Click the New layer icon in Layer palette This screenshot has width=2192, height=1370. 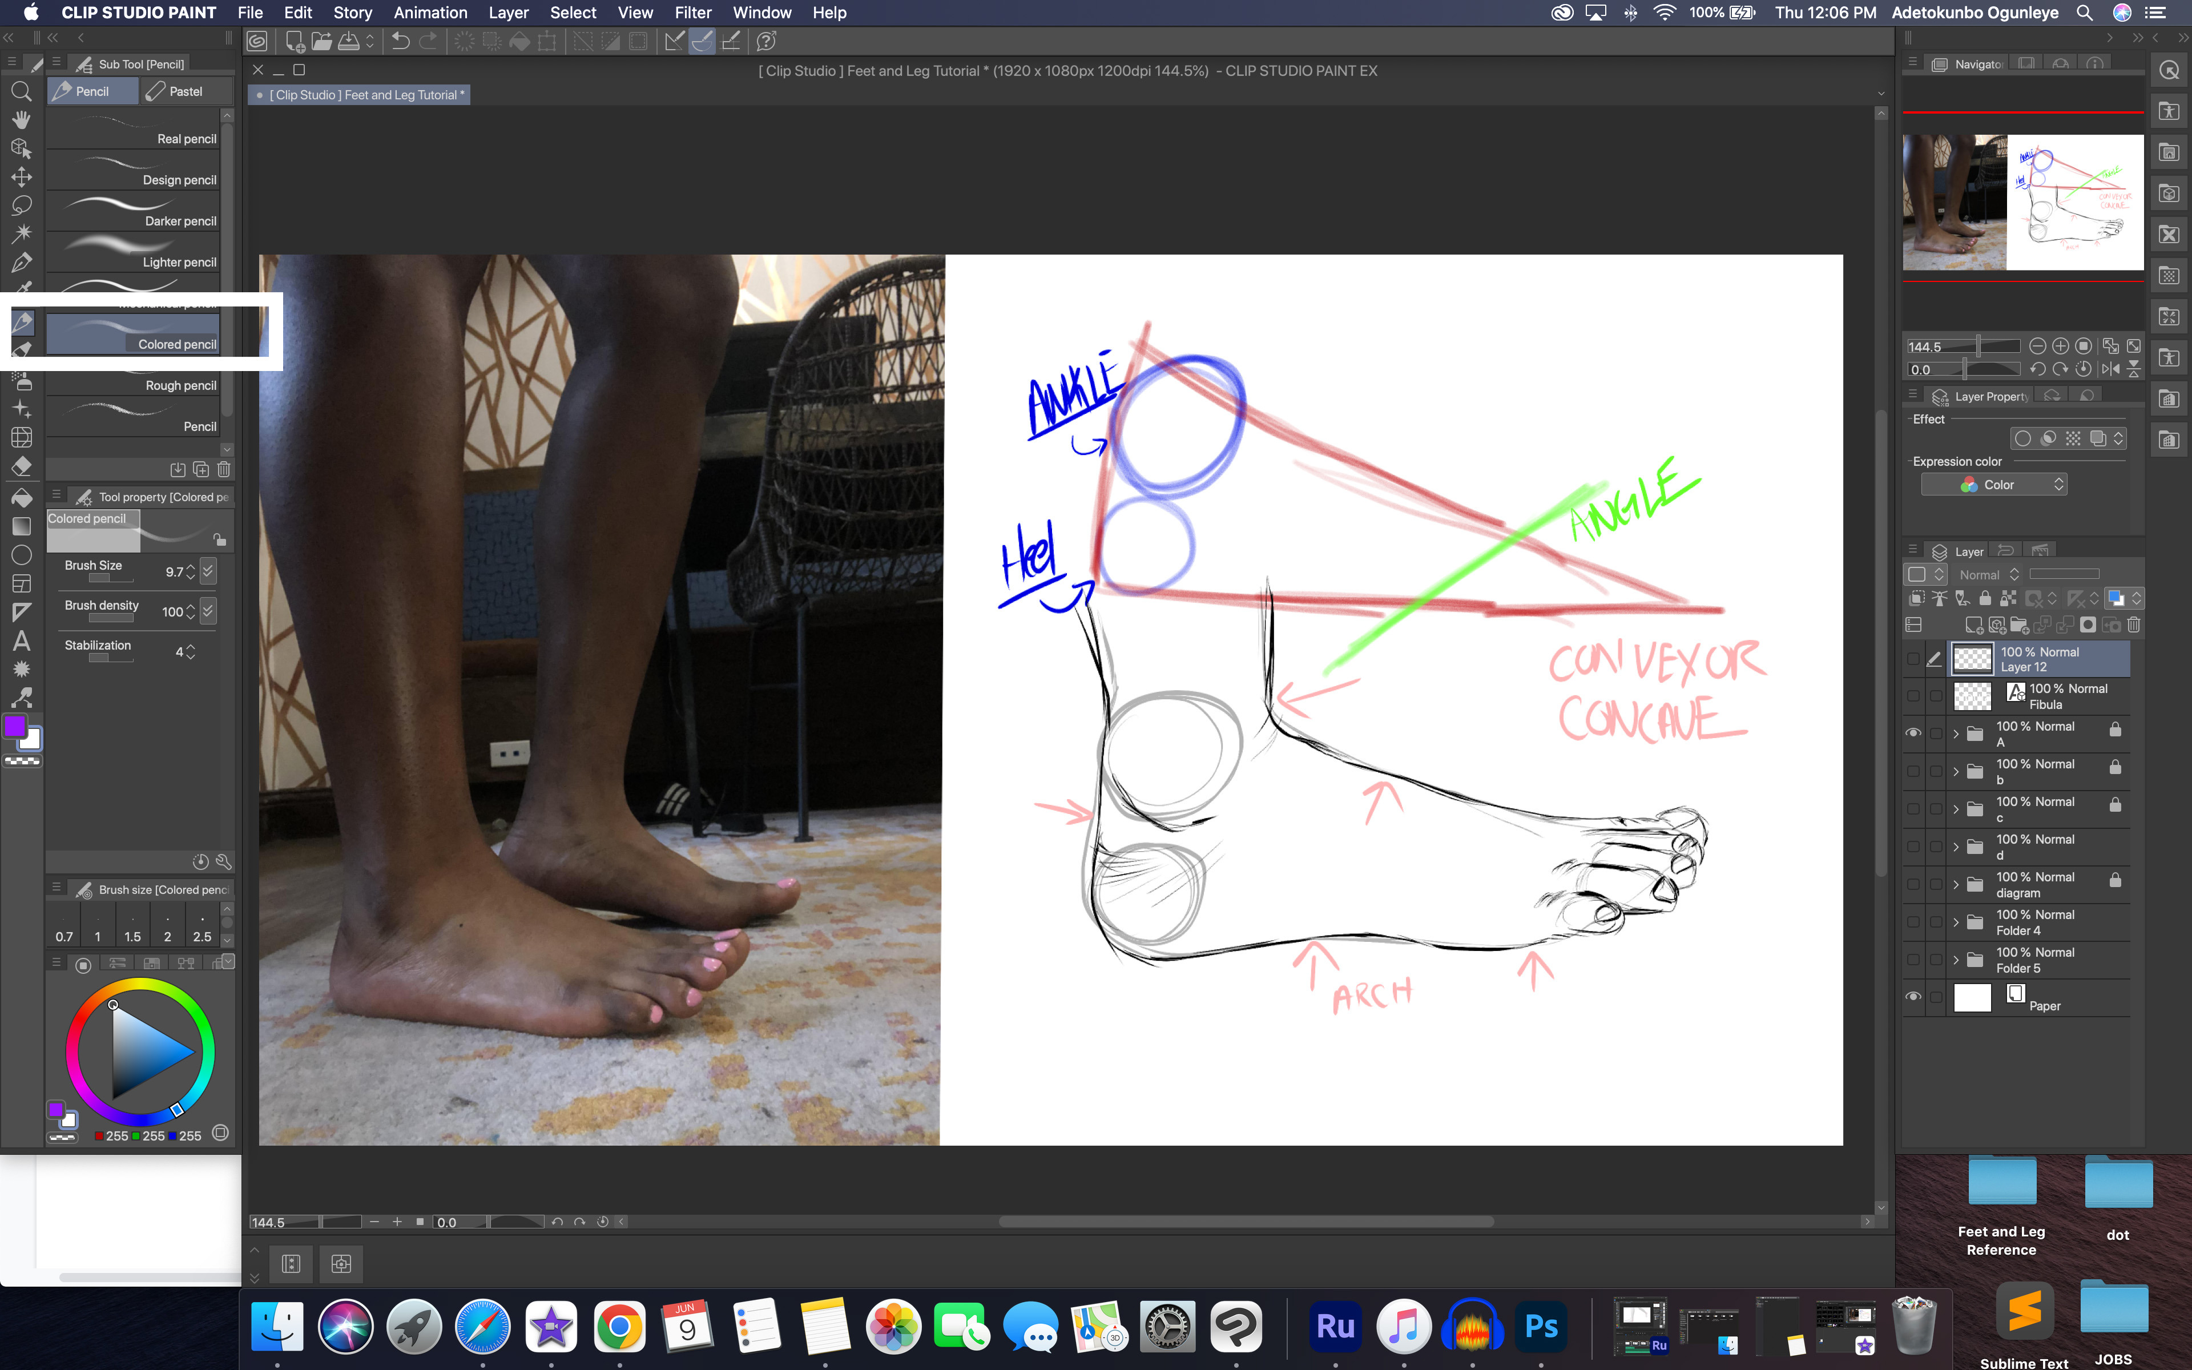point(1975,625)
